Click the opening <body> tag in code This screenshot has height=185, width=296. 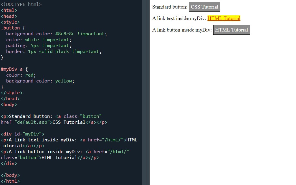pyautogui.click(x=9, y=105)
